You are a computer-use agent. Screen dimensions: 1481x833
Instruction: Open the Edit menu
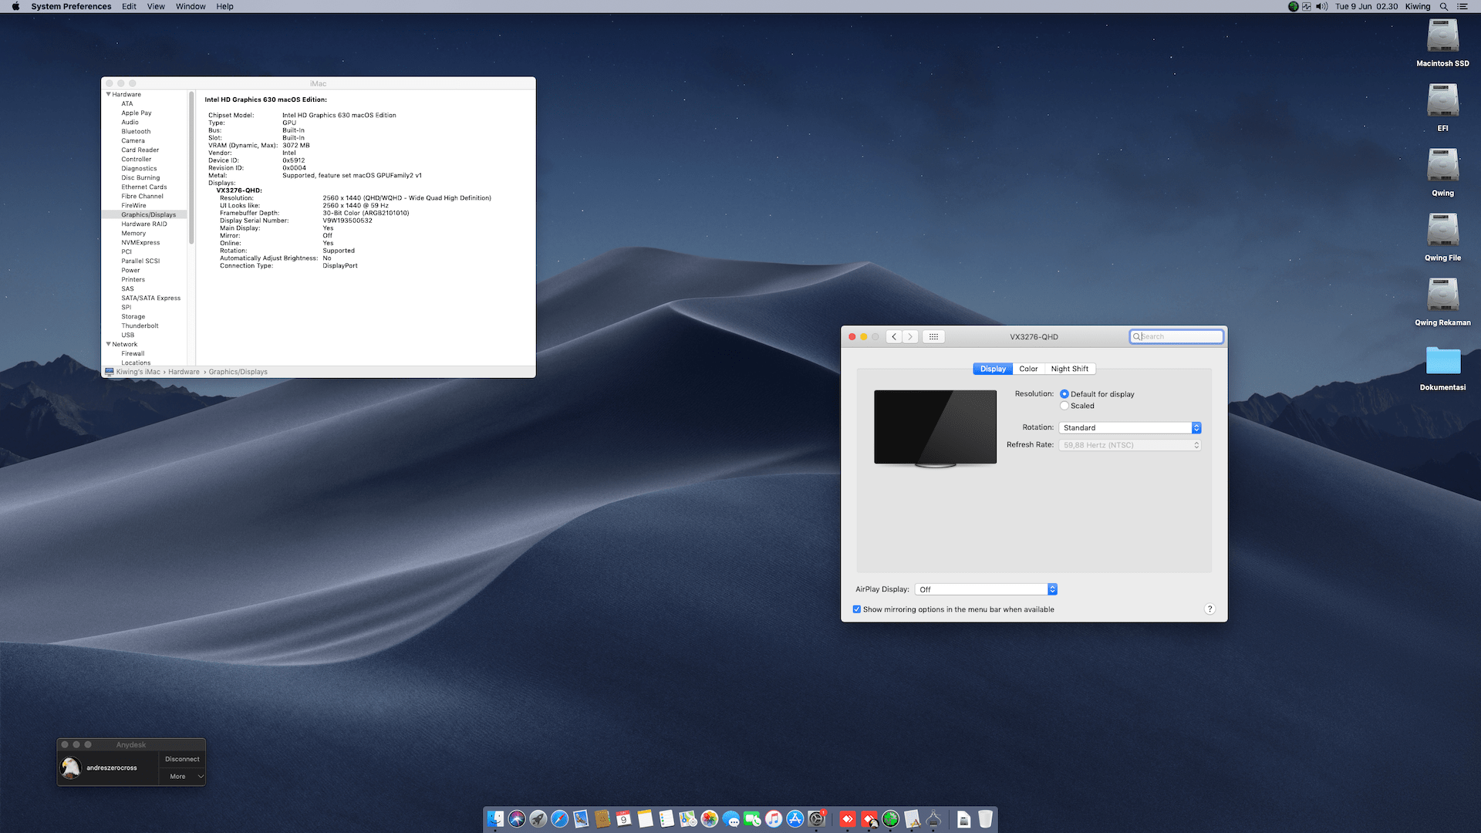[x=129, y=6]
